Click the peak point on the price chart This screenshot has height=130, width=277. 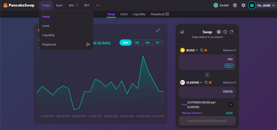click(143, 56)
